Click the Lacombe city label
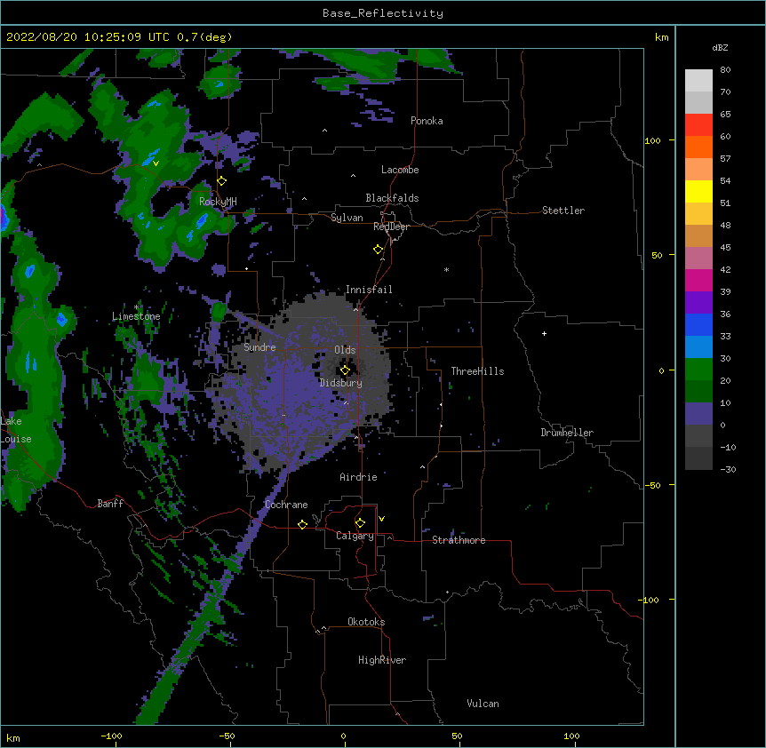The height and width of the screenshot is (748, 766). (x=400, y=170)
